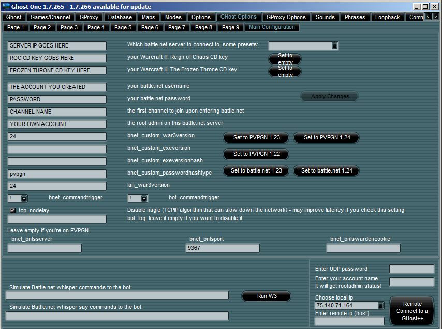Viewport: 442px width, 329px height.
Task: Focus the battle.net PASSWORD field
Action: 57,100
